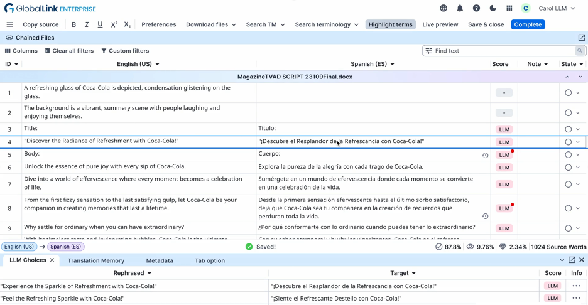Viewport: 588px width, 305px height.
Task: Toggle state circle for segment 8
Action: (x=568, y=208)
